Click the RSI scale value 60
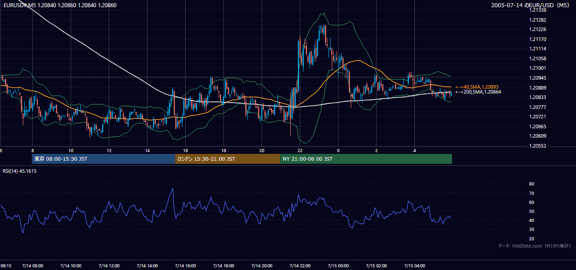 point(531,202)
